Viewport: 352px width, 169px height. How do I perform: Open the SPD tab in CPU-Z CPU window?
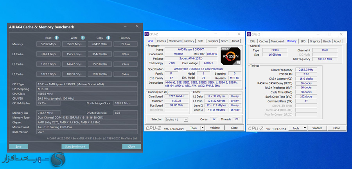click(x=201, y=41)
